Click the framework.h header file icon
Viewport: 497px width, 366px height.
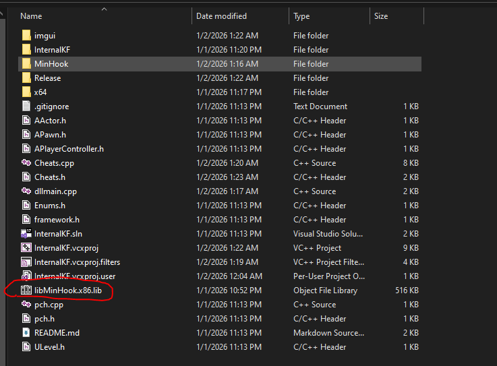coord(26,220)
